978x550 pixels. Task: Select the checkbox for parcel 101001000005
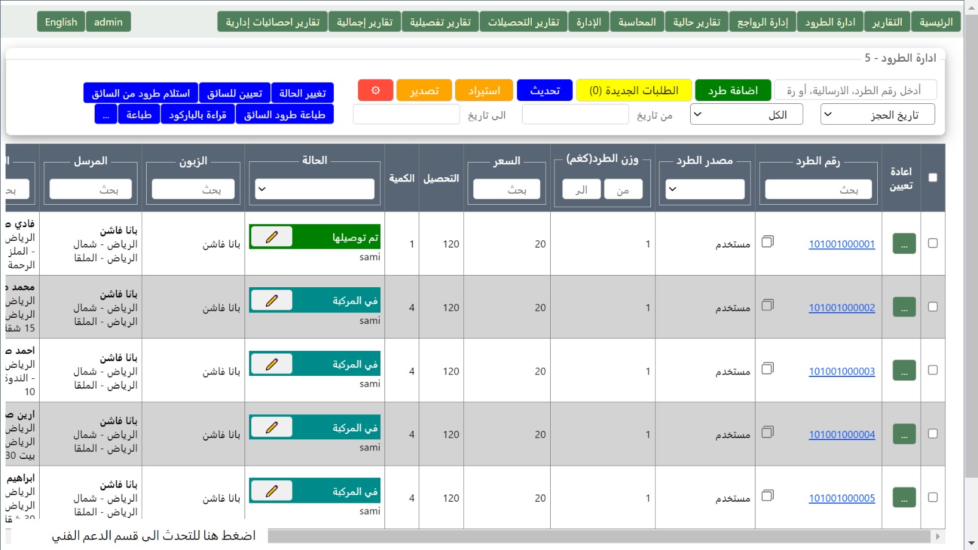933,497
